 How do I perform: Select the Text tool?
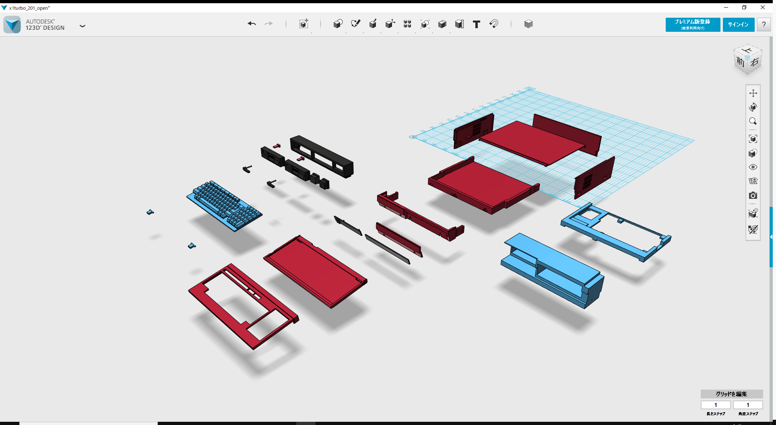(477, 24)
